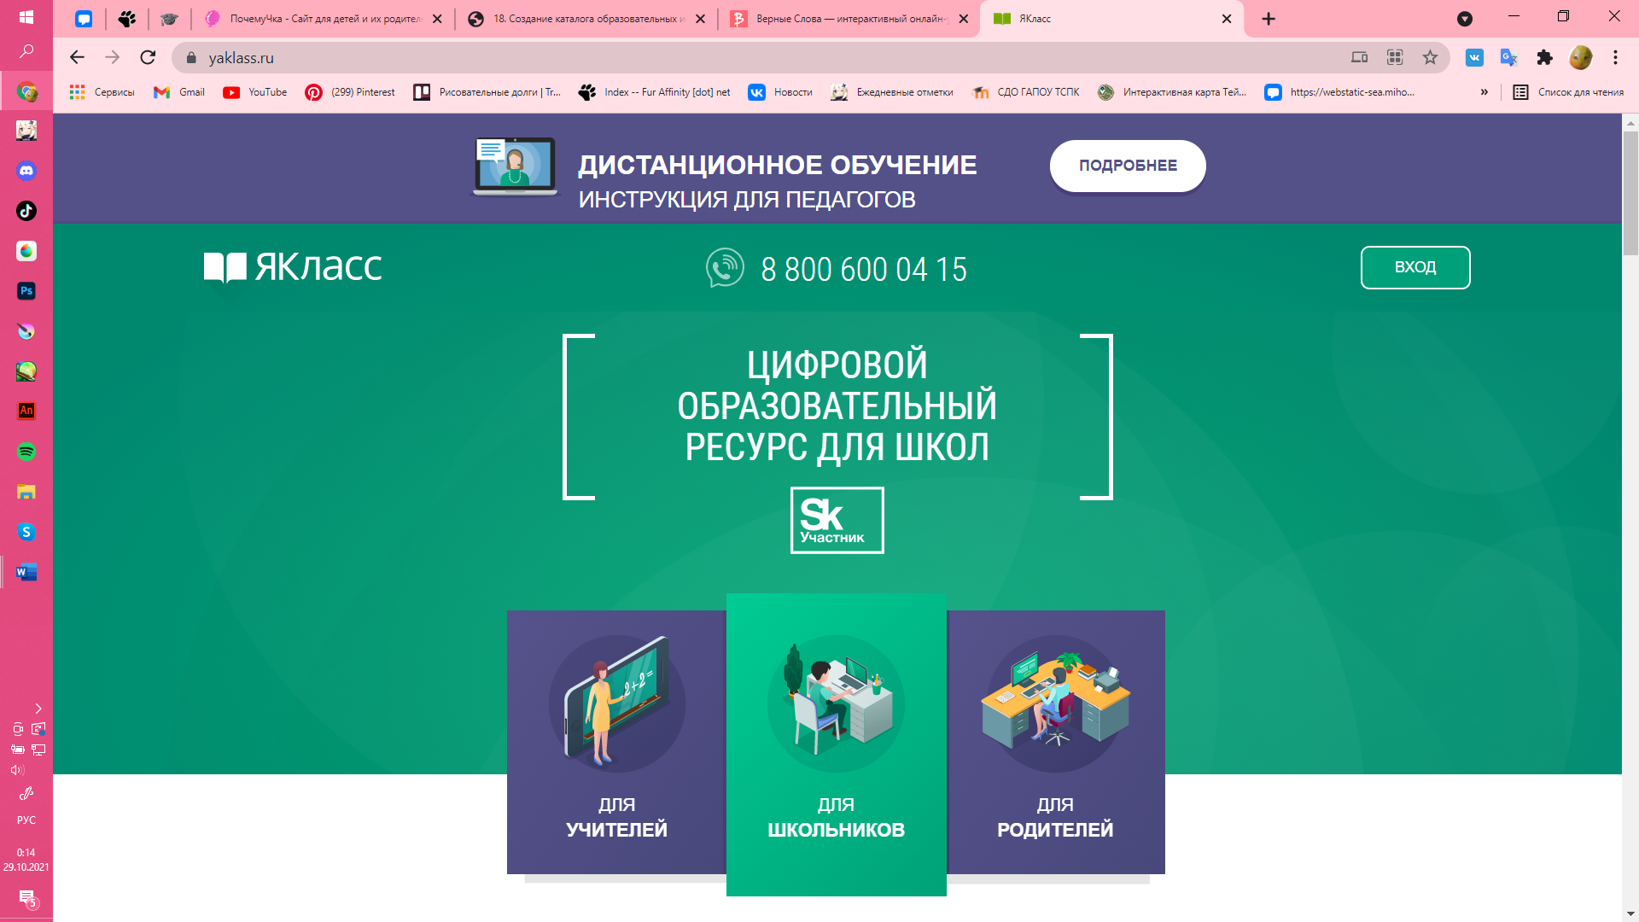Open the Pinterest bookmark
This screenshot has width=1639, height=922.
click(350, 92)
